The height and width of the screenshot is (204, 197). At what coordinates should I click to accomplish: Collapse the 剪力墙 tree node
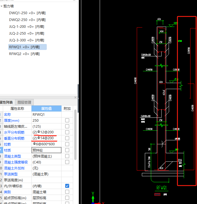pyautogui.click(x=2, y=6)
